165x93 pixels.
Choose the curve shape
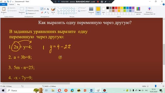coord(61,8)
